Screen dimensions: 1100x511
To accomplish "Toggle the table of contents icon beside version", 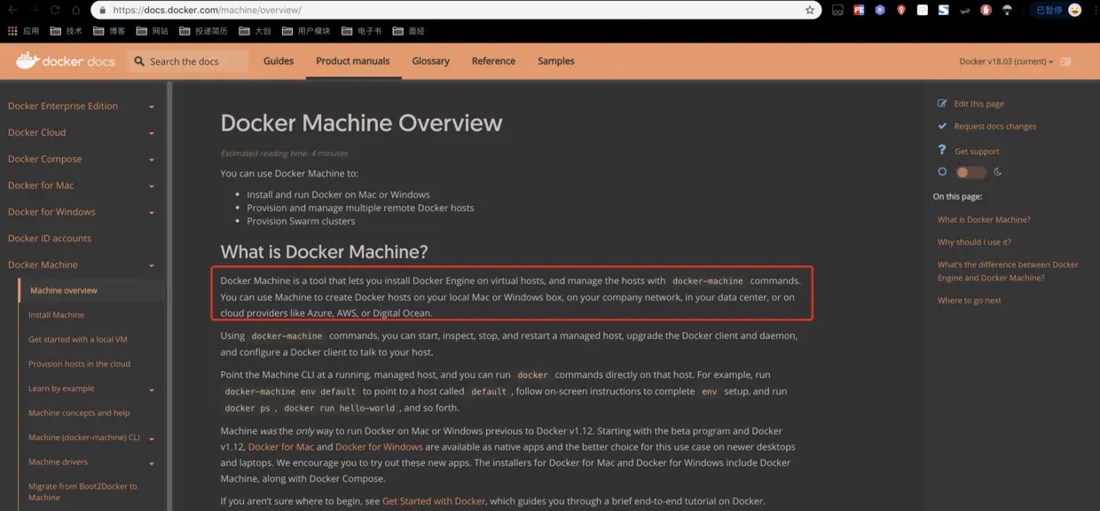I will pos(1065,61).
